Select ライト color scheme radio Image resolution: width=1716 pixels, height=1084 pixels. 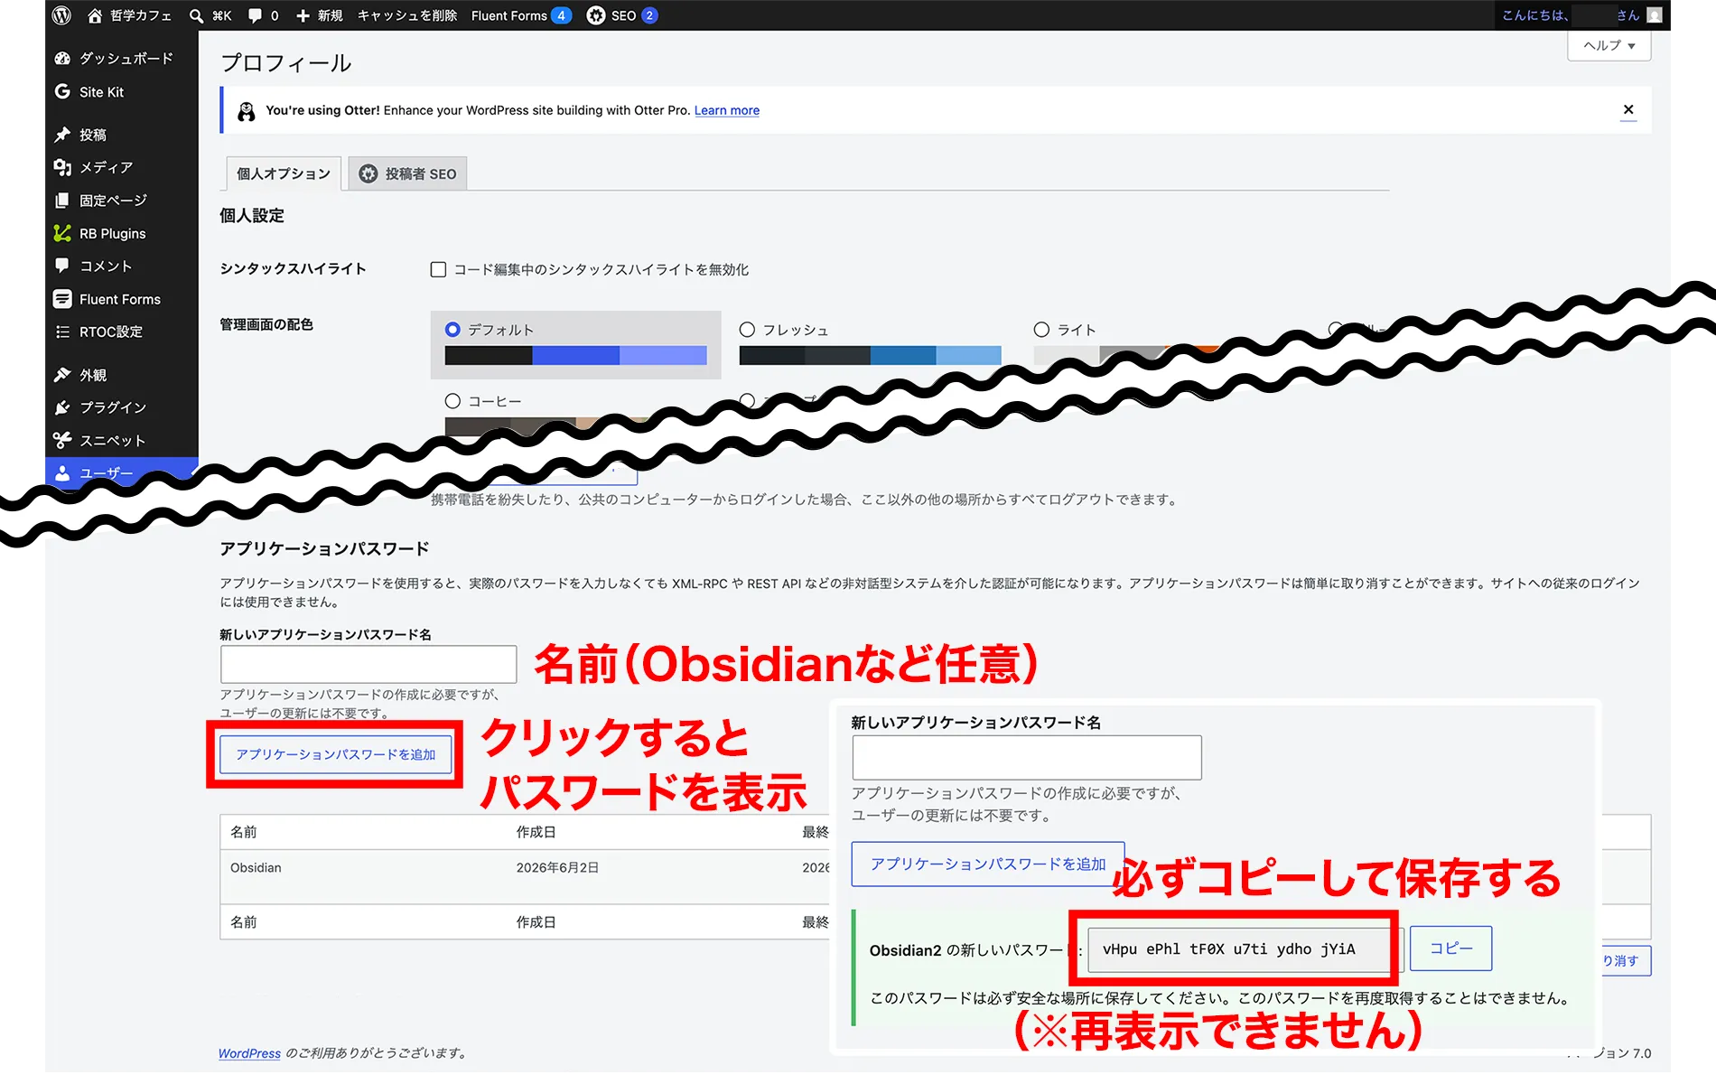(x=1041, y=330)
